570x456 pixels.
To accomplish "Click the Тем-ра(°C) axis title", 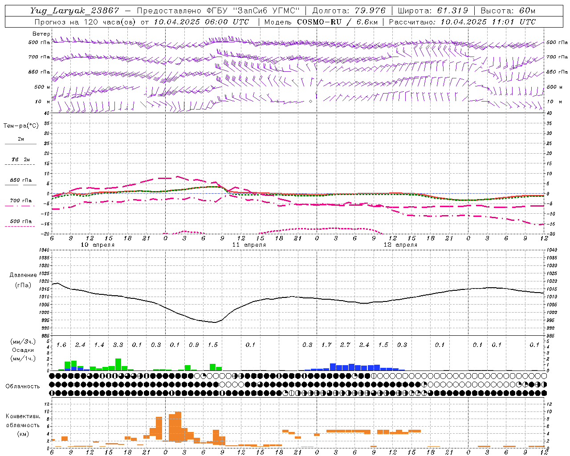I will tap(21, 126).
